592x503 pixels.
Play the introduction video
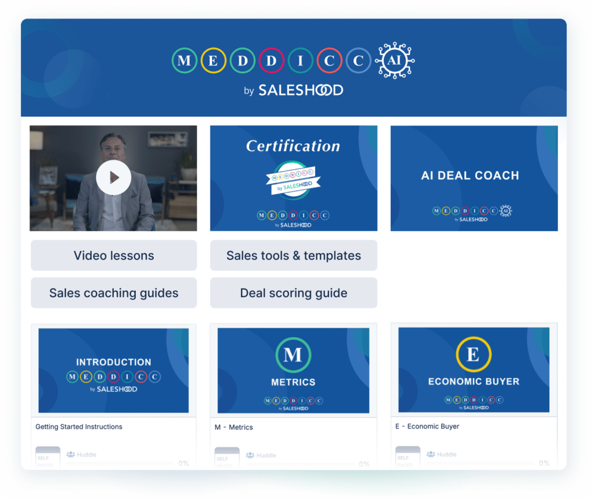pyautogui.click(x=113, y=177)
